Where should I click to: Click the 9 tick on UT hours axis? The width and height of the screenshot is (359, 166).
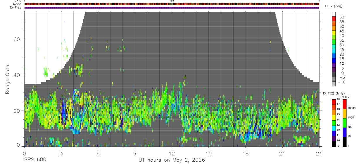click(135, 153)
